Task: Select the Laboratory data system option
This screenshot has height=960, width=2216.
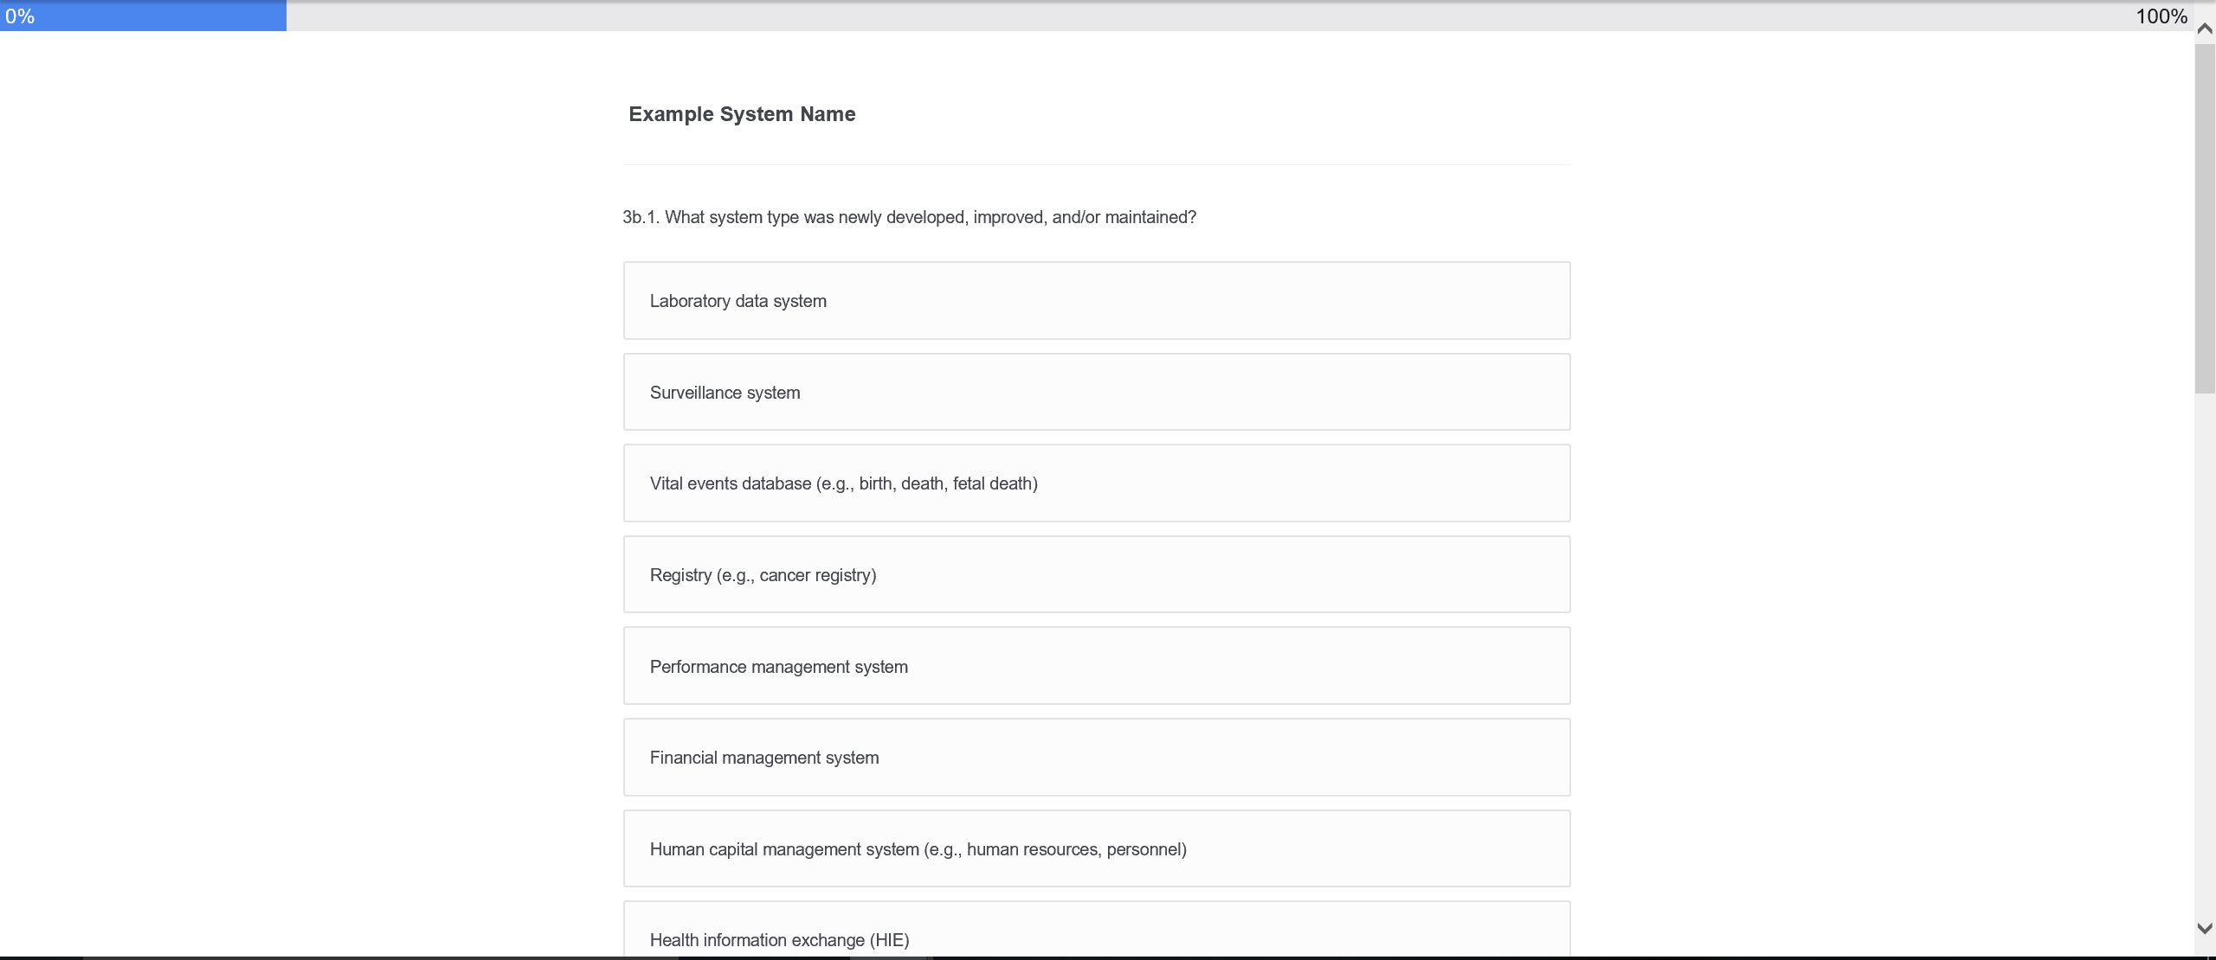Action: coord(1096,301)
